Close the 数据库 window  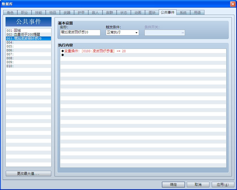233,4
